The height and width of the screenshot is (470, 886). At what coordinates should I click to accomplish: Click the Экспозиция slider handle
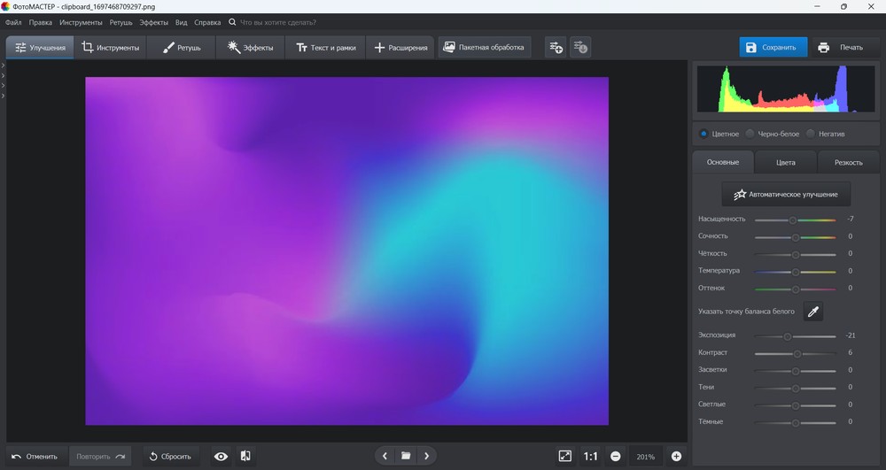click(x=787, y=336)
